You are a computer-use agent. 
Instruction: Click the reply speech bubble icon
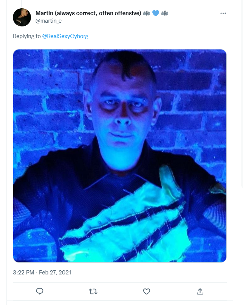coord(40,291)
